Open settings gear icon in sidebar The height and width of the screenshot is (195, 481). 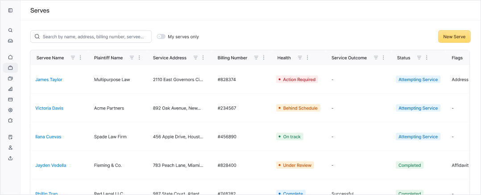pyautogui.click(x=10, y=110)
